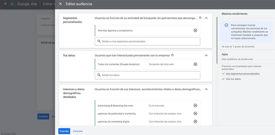This screenshot has height=135, width=275.
Task: Open help icon next to Tus datos description
Action: pyautogui.click(x=172, y=55)
